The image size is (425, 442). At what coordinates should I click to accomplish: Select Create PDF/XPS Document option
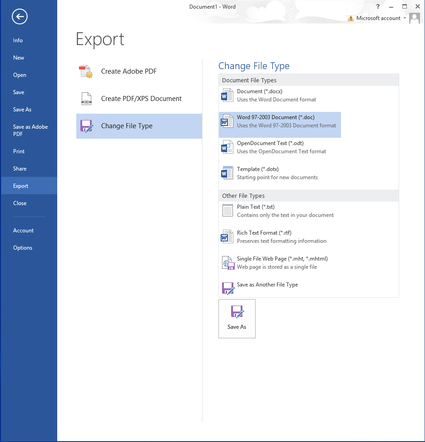pyautogui.click(x=139, y=99)
